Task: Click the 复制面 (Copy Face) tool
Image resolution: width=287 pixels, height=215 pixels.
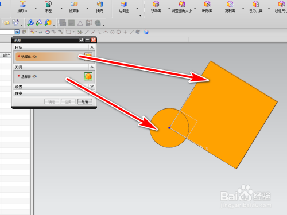Action: 230,7
